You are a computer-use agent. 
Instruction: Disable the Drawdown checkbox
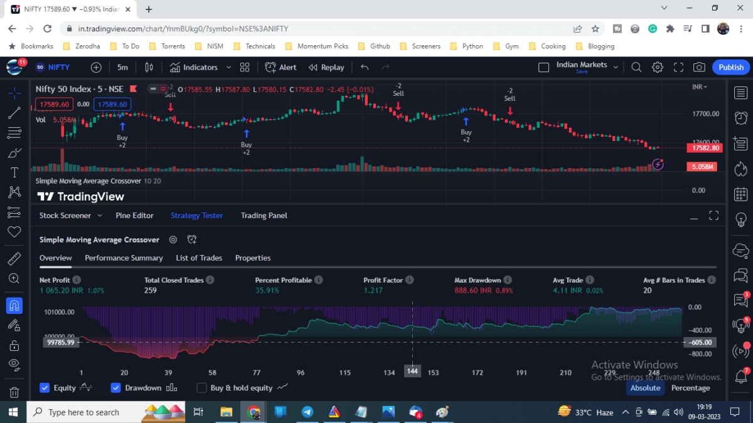tap(115, 388)
